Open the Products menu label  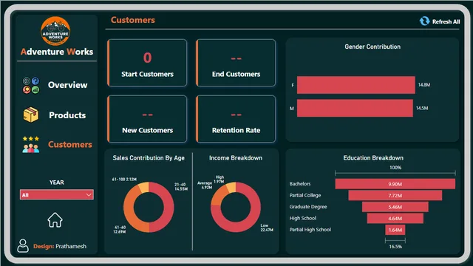(67, 115)
